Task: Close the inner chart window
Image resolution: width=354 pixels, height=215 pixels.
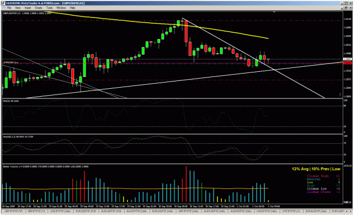Action: pos(350,8)
